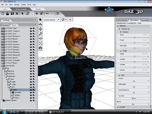Open the Windows Start button
The width and height of the screenshot is (152, 114).
point(5,112)
